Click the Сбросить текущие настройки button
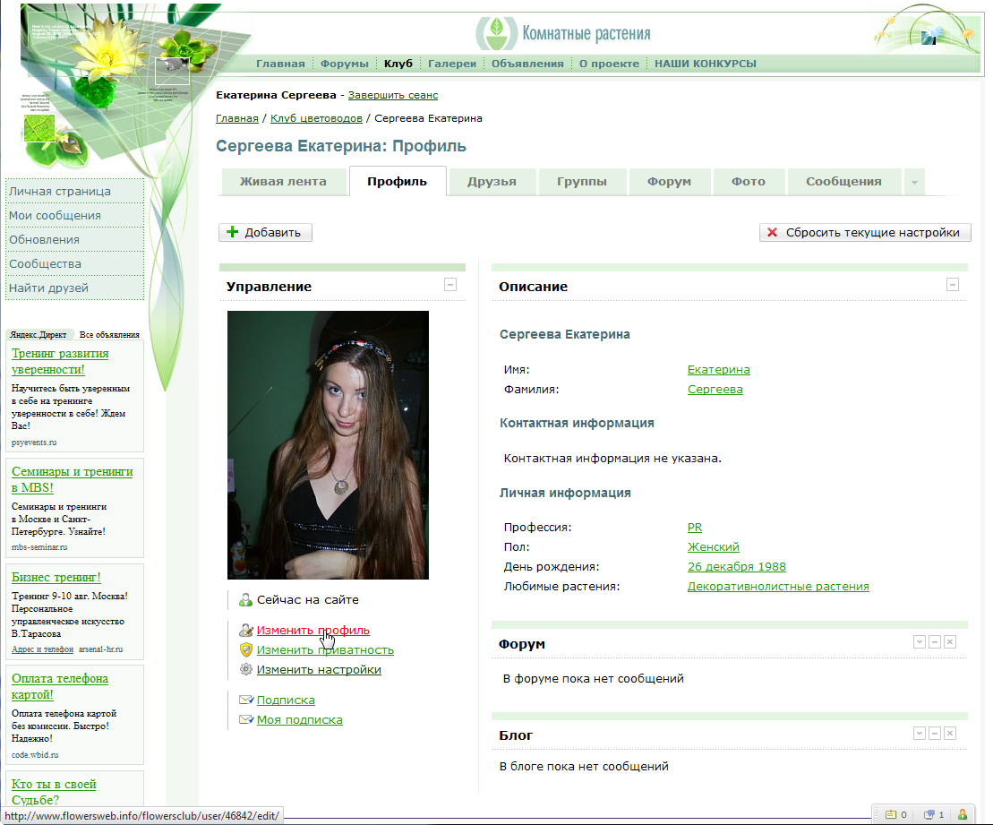This screenshot has width=993, height=825. point(865,233)
